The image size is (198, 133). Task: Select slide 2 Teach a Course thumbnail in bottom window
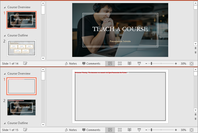pos(21,107)
